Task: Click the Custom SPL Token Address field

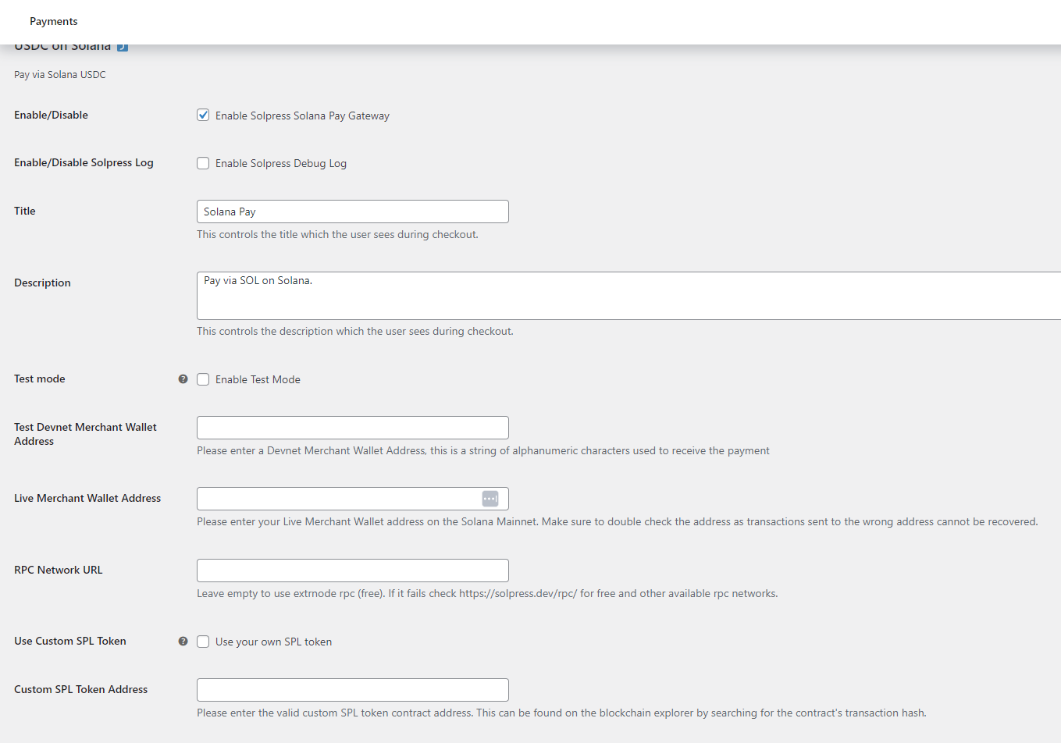Action: pos(352,689)
